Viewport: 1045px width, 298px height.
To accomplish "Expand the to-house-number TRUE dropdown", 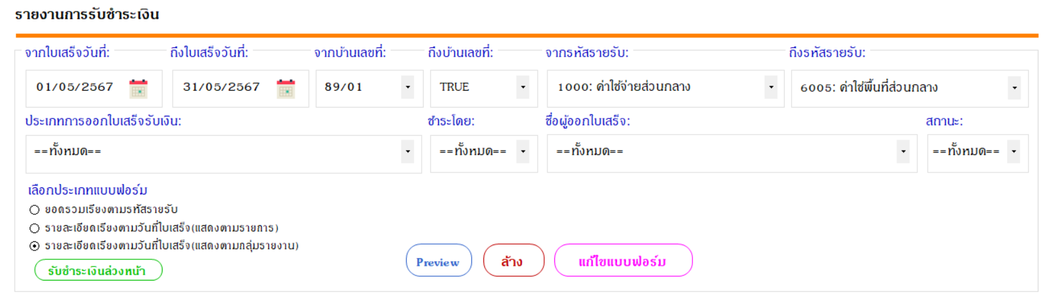I will coord(523,88).
